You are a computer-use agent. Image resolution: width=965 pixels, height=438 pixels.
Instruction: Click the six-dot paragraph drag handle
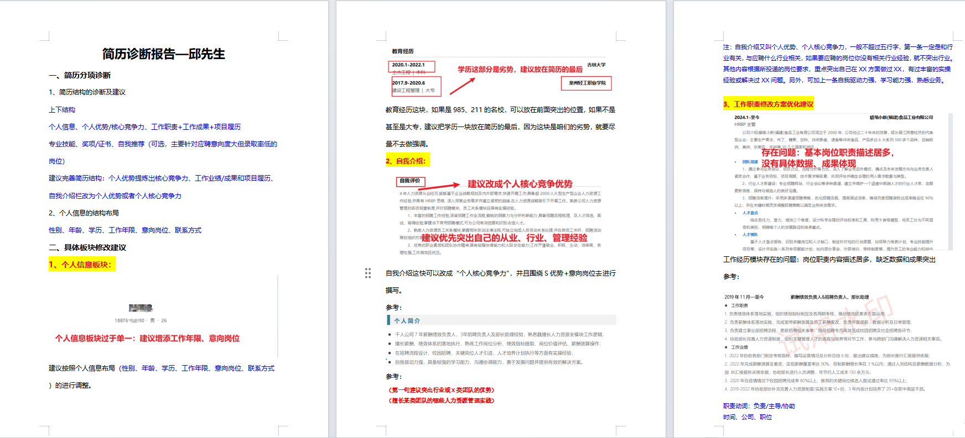tap(368, 273)
